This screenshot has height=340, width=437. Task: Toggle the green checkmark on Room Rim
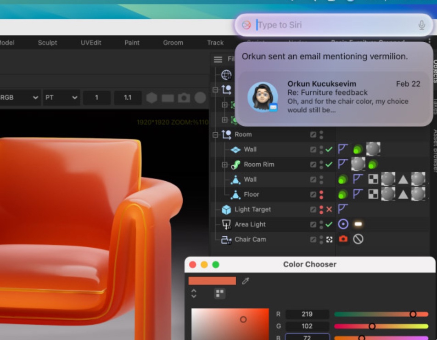click(328, 164)
